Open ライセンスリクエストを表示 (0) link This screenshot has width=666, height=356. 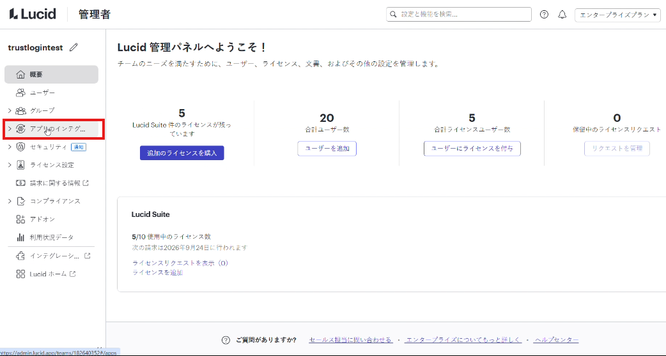coord(180,263)
